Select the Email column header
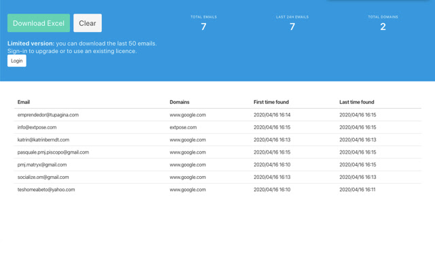 point(24,102)
